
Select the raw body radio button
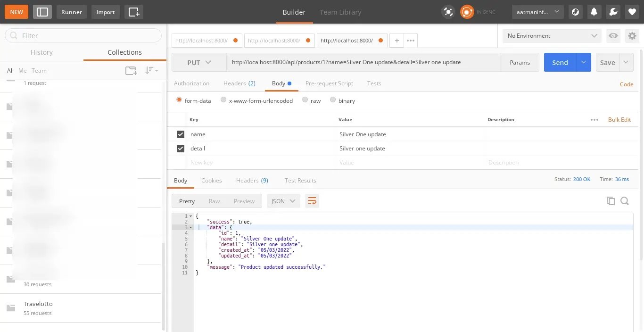pyautogui.click(x=305, y=100)
